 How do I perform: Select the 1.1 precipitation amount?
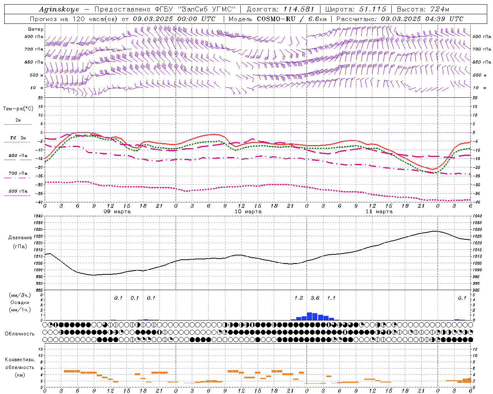pos(331,298)
